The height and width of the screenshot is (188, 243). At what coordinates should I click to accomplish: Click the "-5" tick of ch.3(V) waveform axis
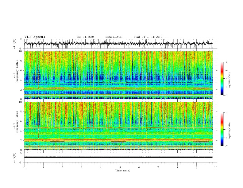coord(21,163)
